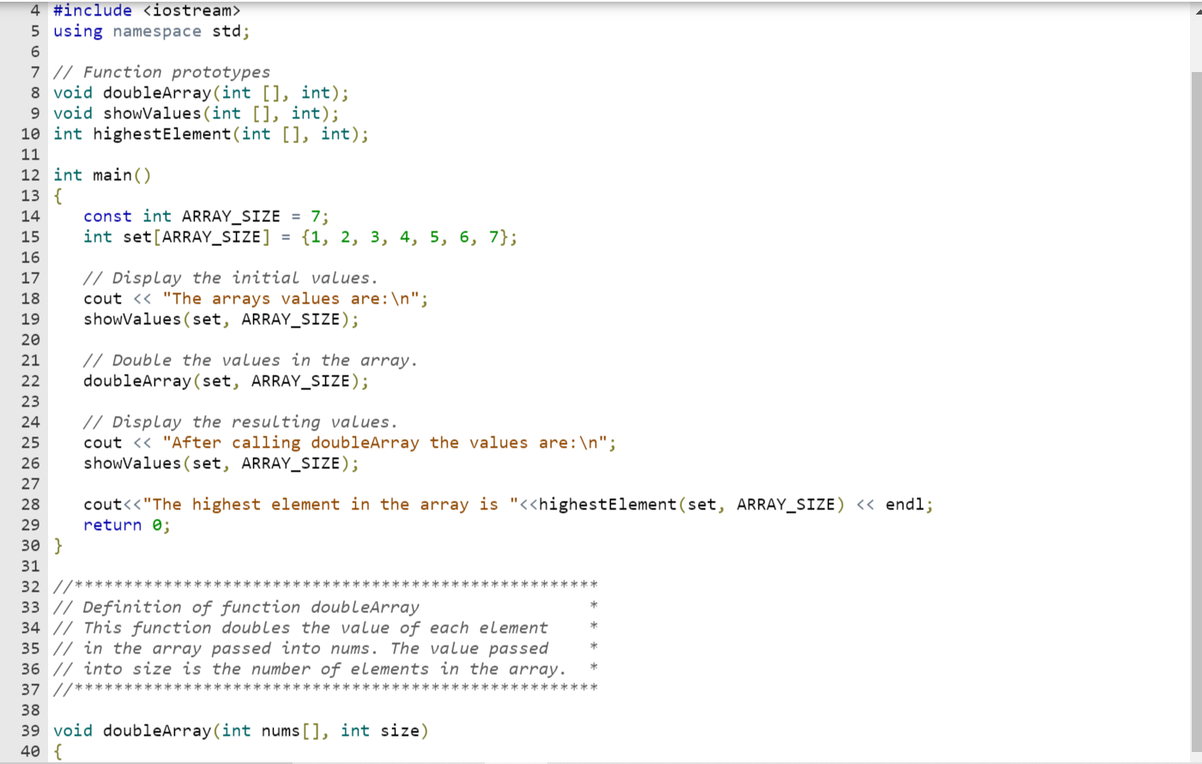
Task: Select the word main on line 12
Action: tap(112, 175)
